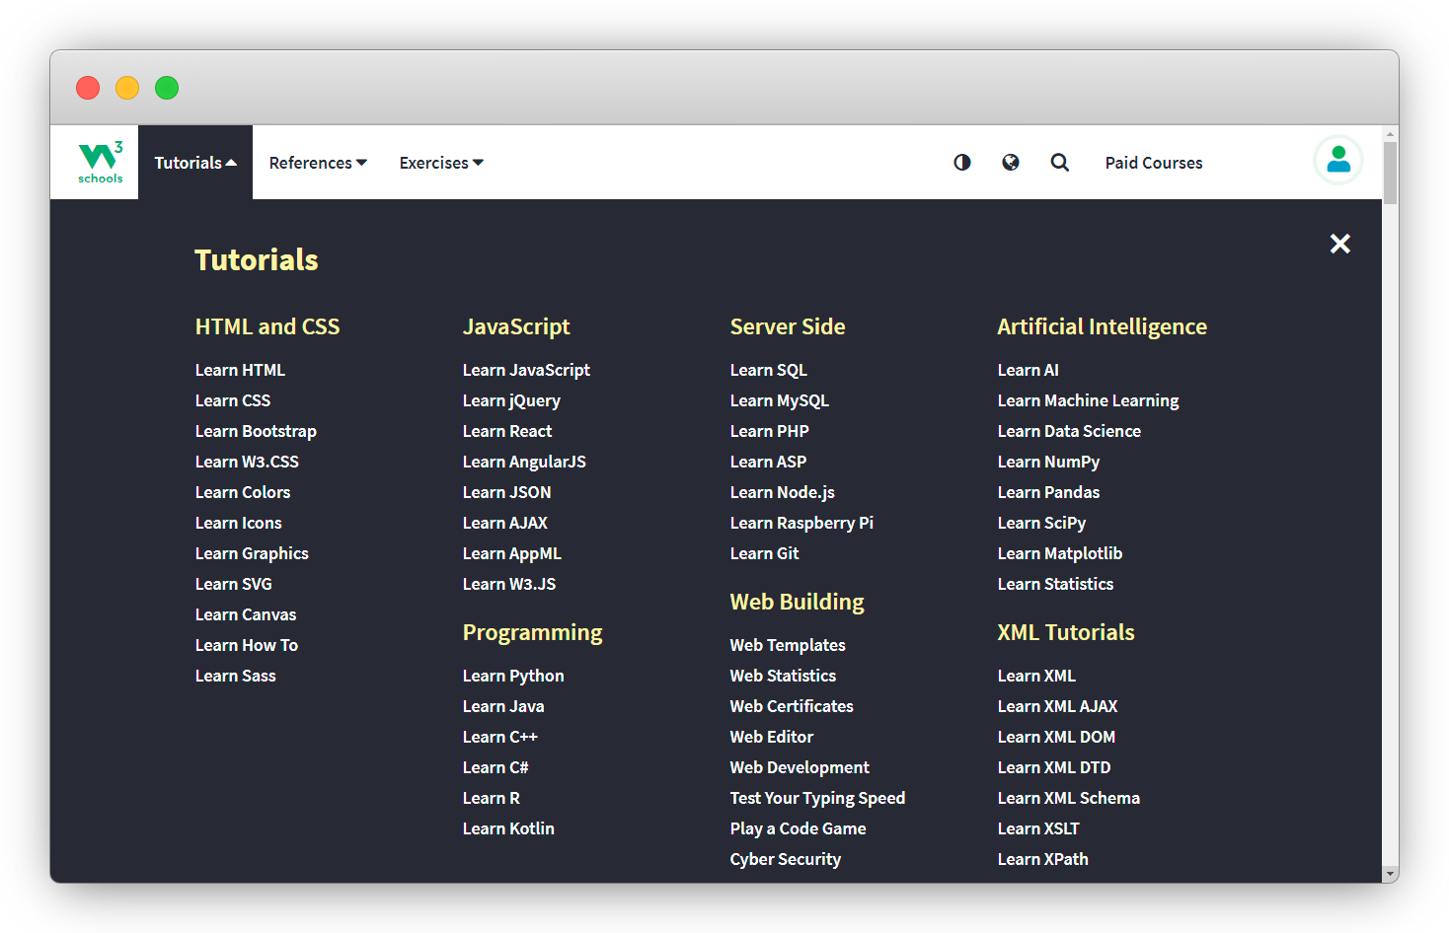The height and width of the screenshot is (933, 1449).
Task: Open Learn SQL tutorial
Action: (769, 370)
